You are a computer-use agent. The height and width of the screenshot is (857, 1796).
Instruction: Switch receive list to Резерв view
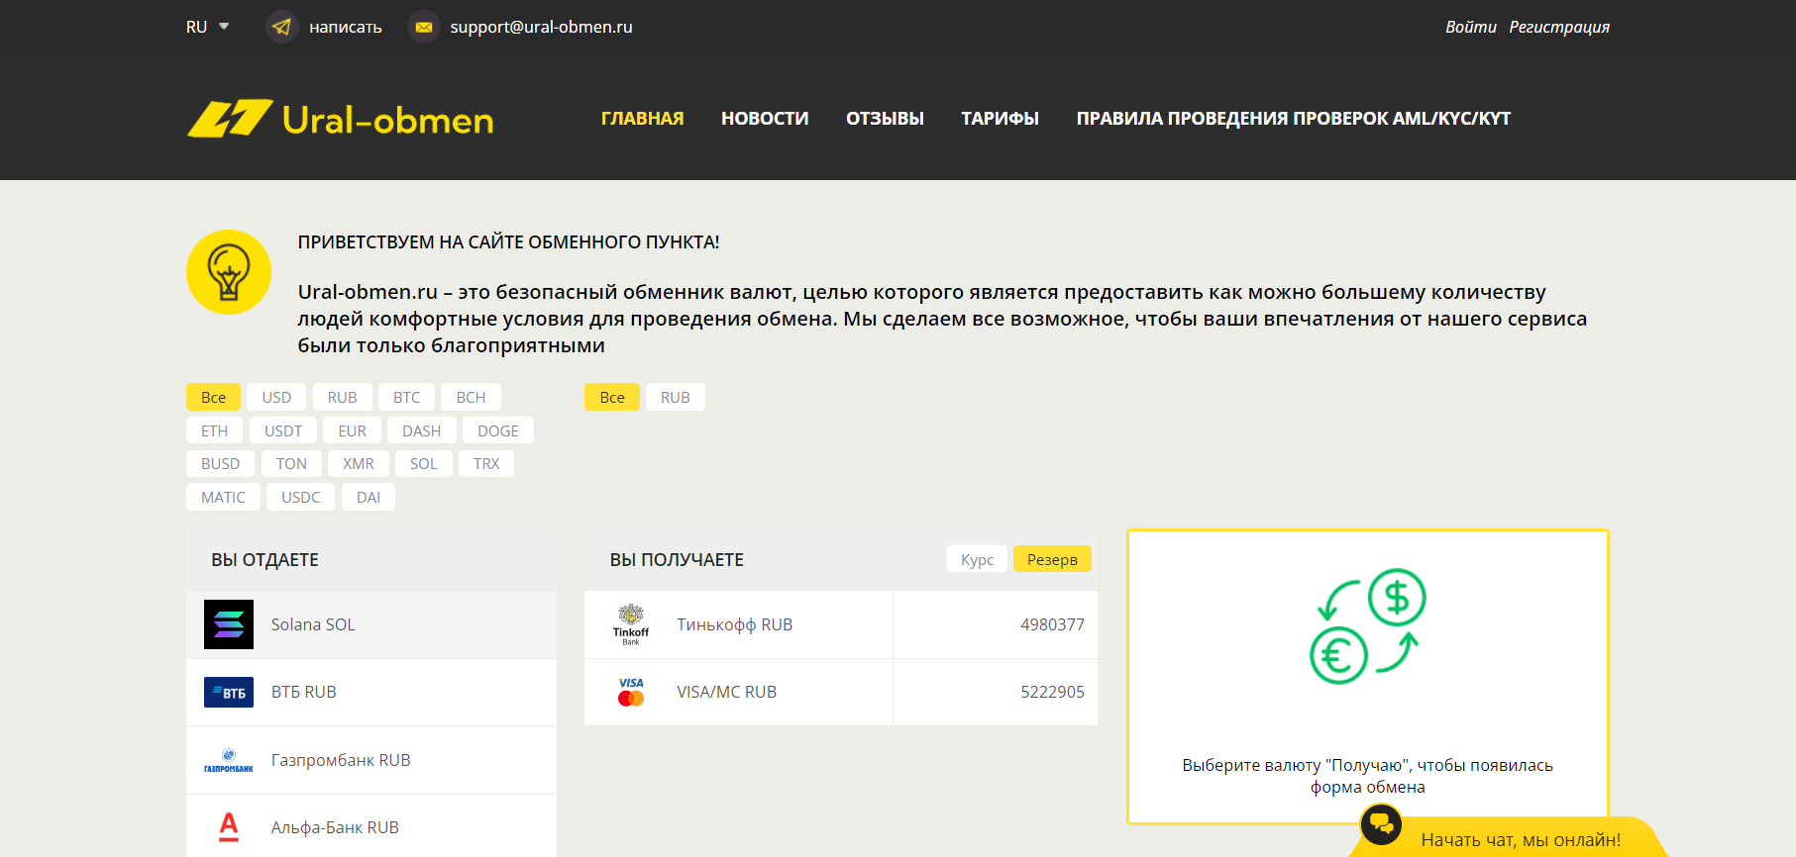1052,559
